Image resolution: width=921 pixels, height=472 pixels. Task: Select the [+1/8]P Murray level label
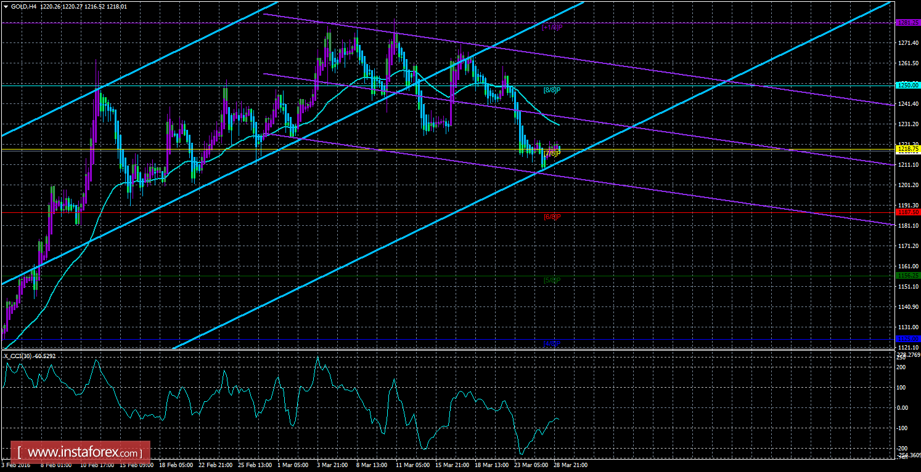[552, 27]
